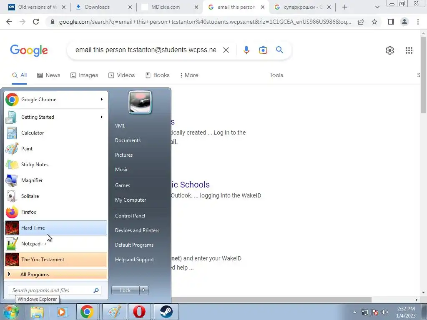Image resolution: width=427 pixels, height=320 pixels.
Task: Click the user account picture thumbnail
Action: pyautogui.click(x=140, y=102)
